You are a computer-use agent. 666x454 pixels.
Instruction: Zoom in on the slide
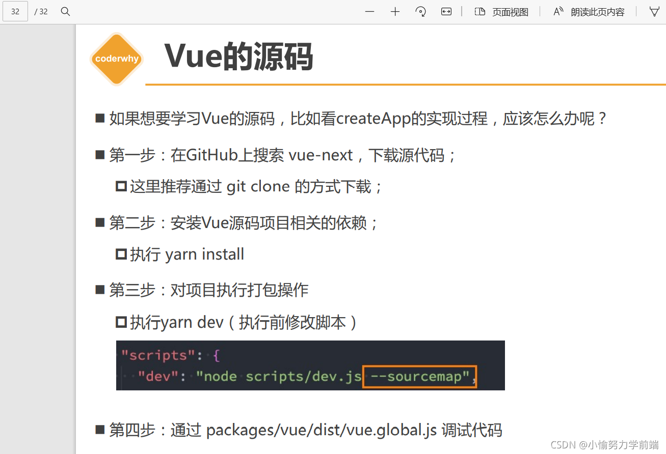click(x=395, y=11)
